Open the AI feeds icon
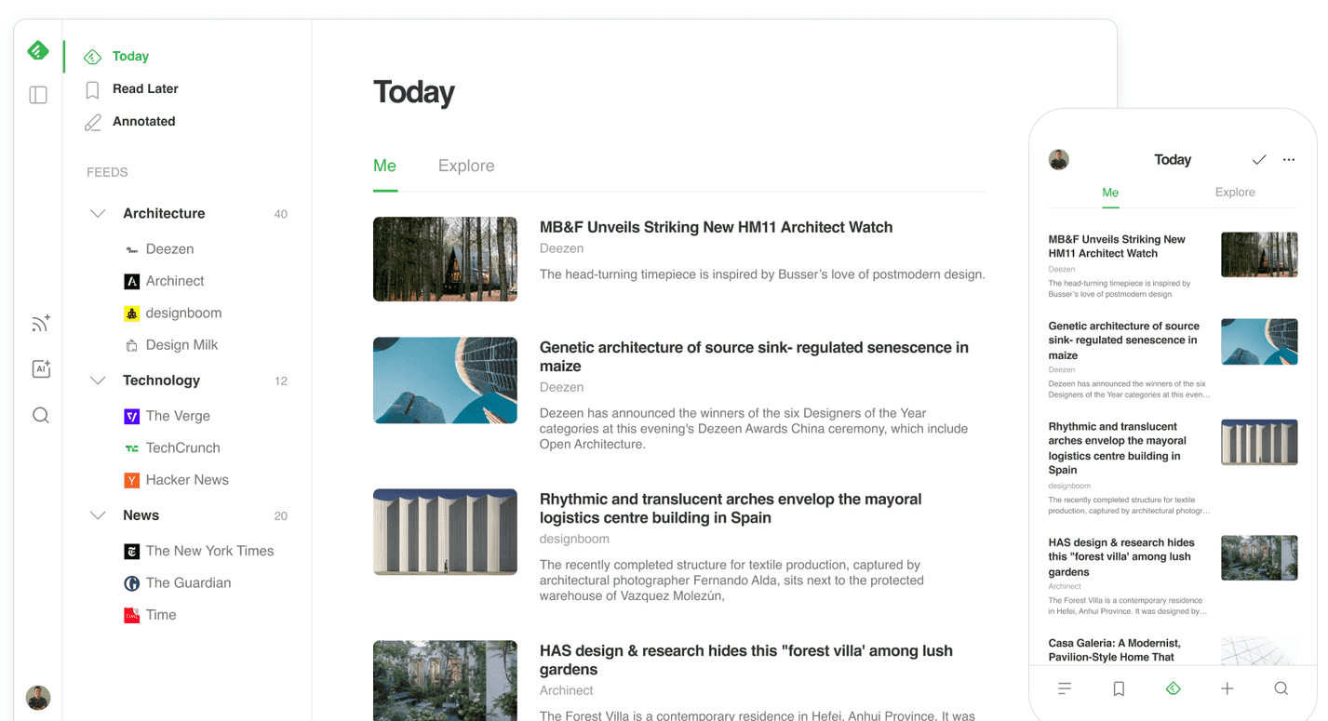Screen dimensions: 1328x721 (x=40, y=369)
